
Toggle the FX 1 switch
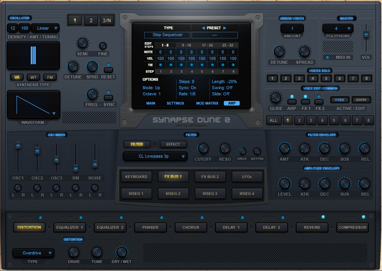coord(305,102)
